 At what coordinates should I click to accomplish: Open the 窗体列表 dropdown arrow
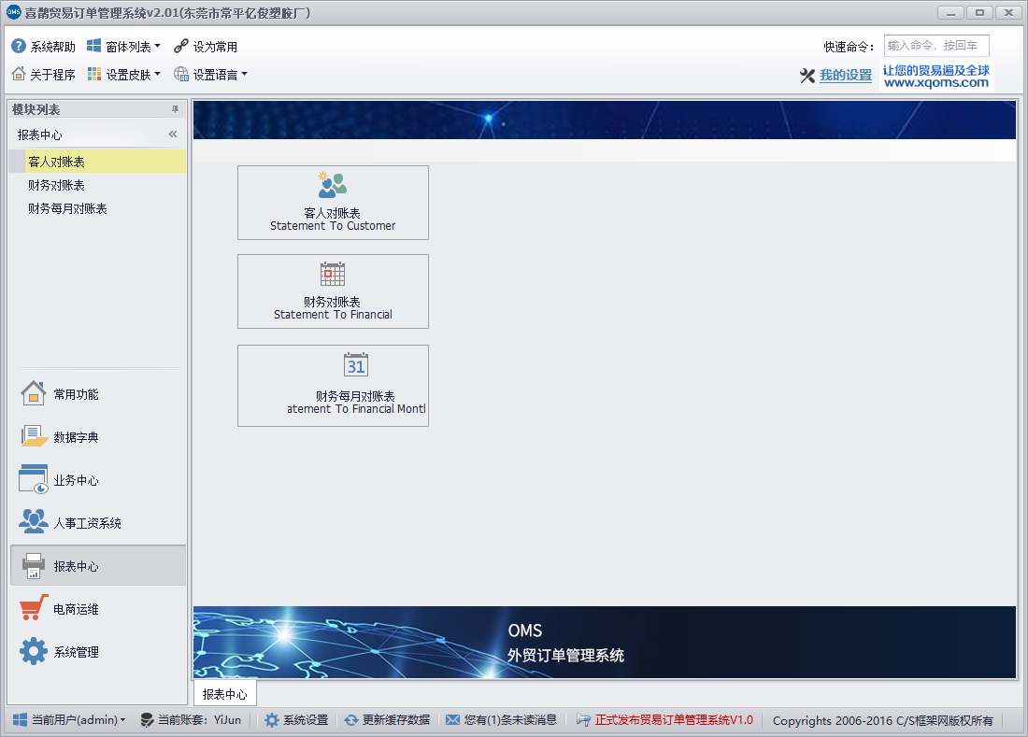(157, 46)
